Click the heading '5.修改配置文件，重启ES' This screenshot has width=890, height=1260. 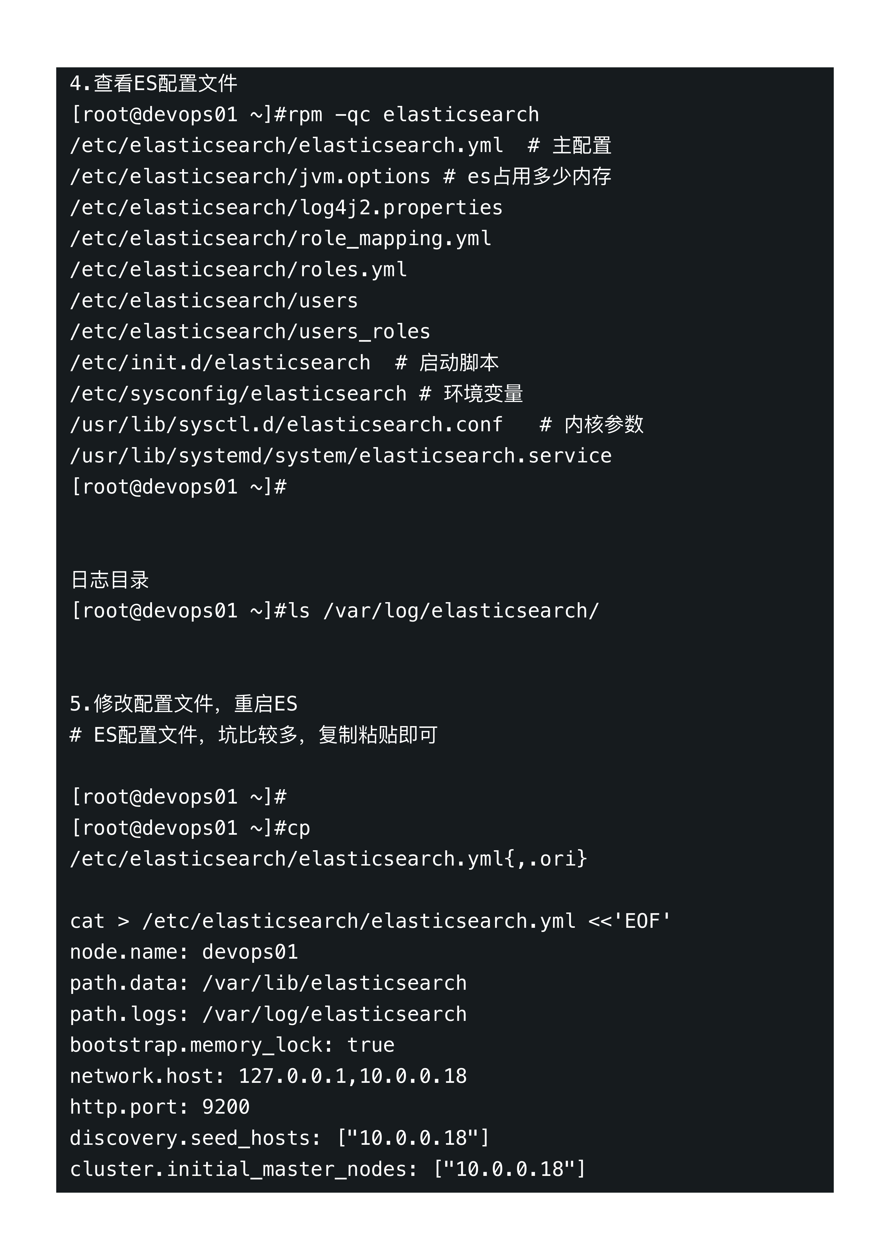(184, 704)
